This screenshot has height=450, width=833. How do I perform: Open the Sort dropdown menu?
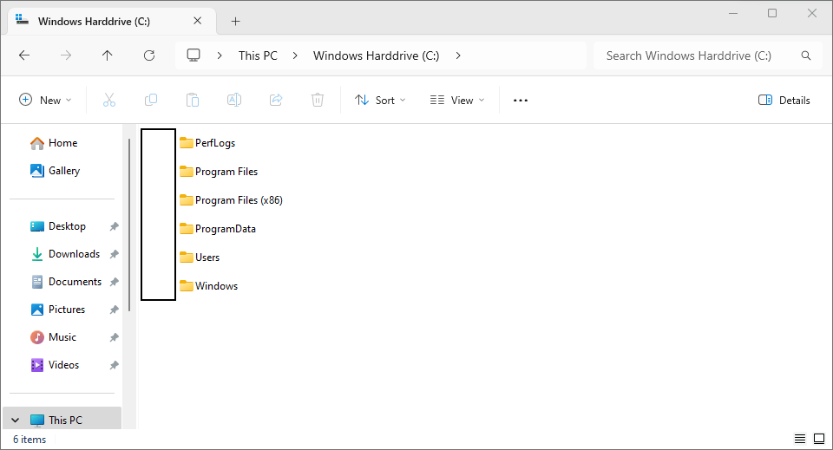pos(380,100)
